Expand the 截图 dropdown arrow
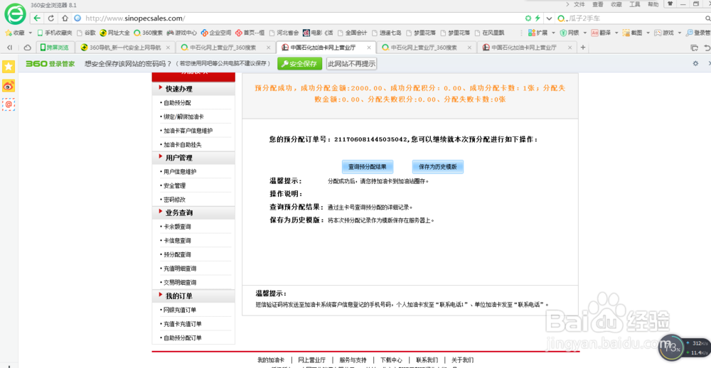Image resolution: width=711 pixels, height=368 pixels. point(648,33)
